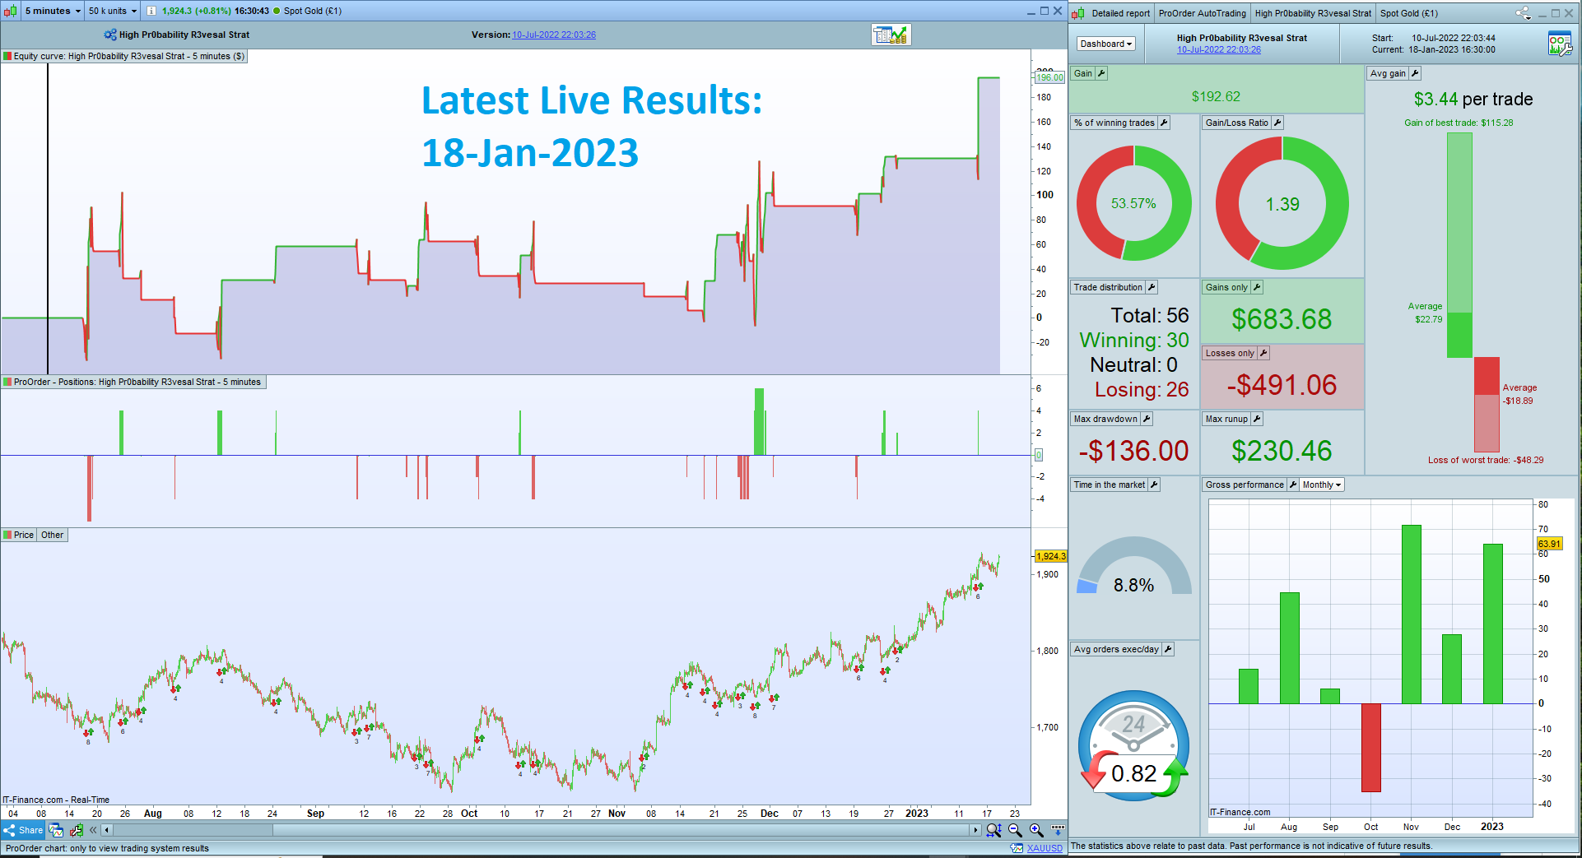The height and width of the screenshot is (858, 1582).
Task: Configure the Avg orders exec/day widget wrench
Action: (x=1168, y=649)
